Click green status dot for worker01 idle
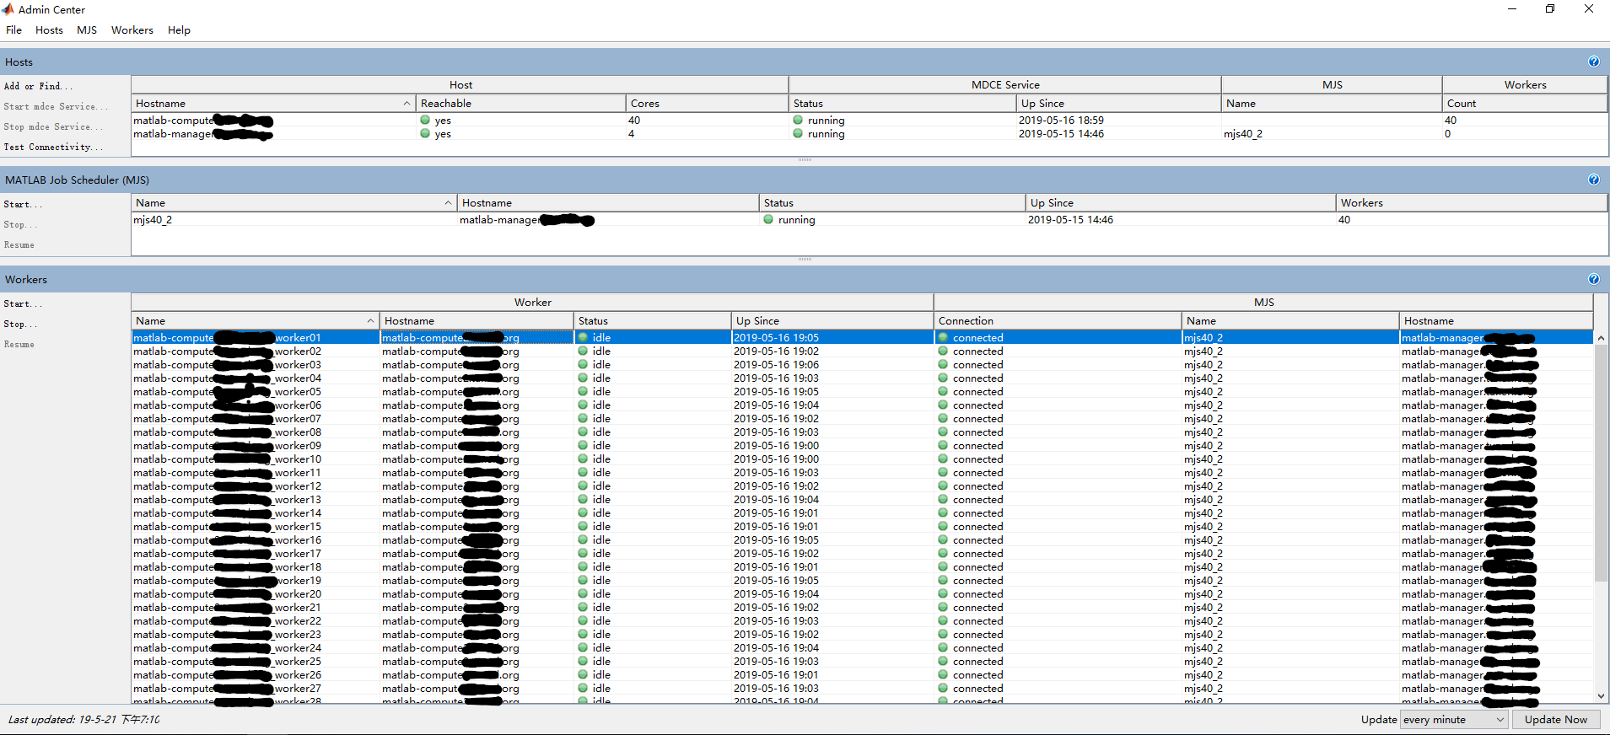 583,338
